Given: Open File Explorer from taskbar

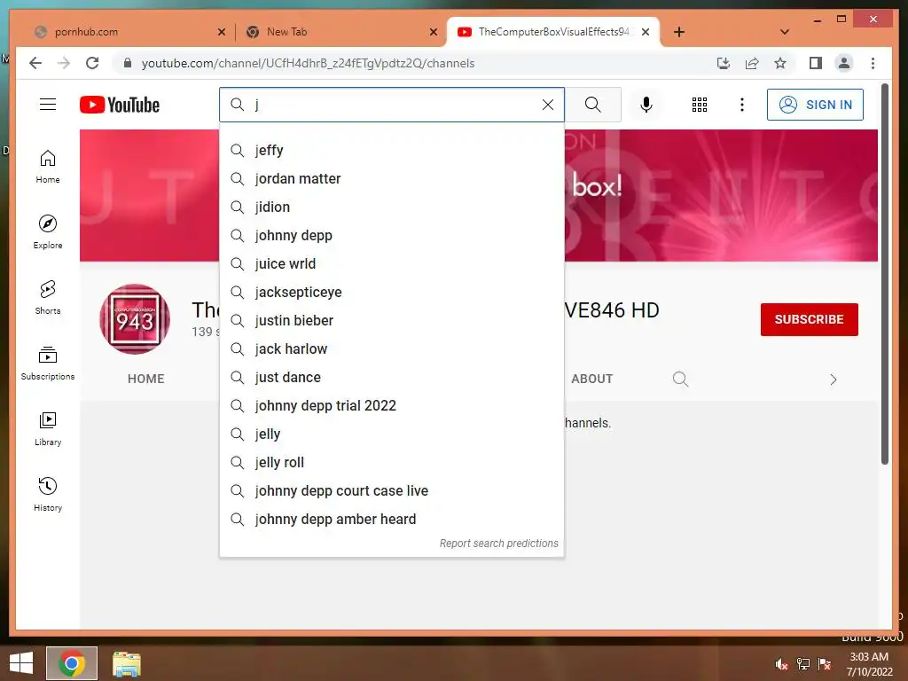Looking at the screenshot, I should point(126,663).
